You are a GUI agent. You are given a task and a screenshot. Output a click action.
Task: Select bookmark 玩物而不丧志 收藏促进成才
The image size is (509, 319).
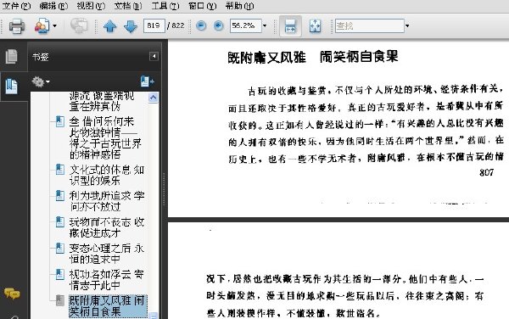107,227
